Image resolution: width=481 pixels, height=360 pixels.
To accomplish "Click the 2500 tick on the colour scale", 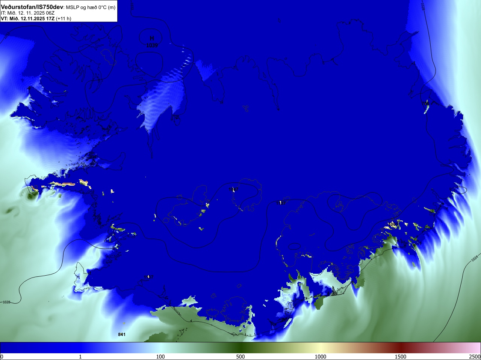I will 475,357.
